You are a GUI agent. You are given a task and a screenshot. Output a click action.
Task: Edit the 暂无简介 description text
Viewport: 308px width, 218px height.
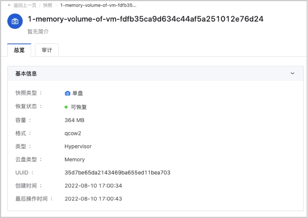click(x=38, y=32)
